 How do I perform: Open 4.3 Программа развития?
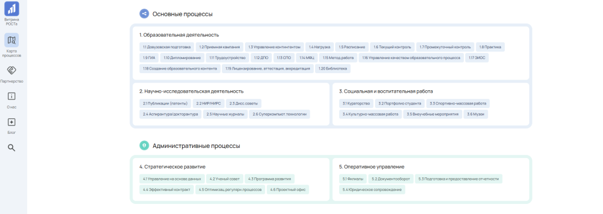[270, 179]
